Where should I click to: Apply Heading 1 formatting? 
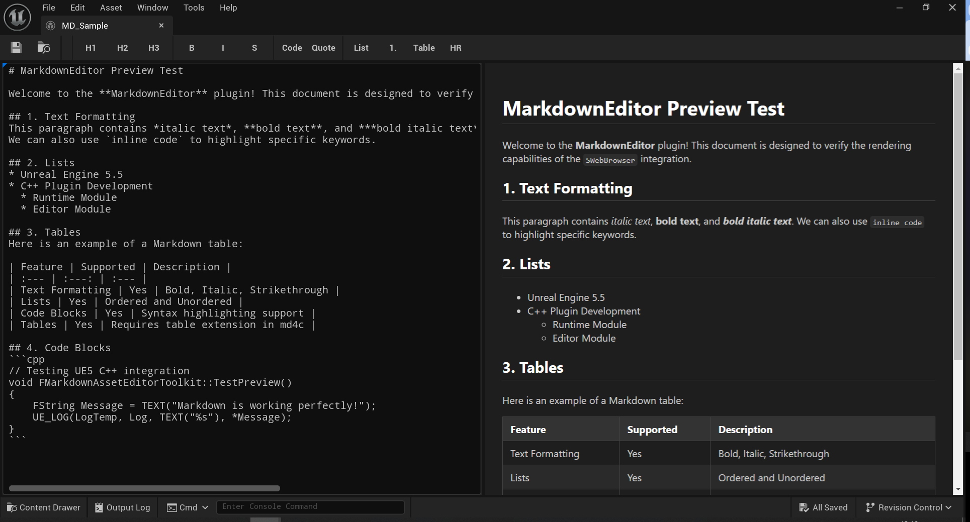[x=90, y=48]
